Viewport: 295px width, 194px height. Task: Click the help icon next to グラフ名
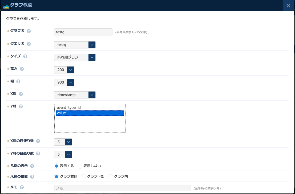point(29,31)
